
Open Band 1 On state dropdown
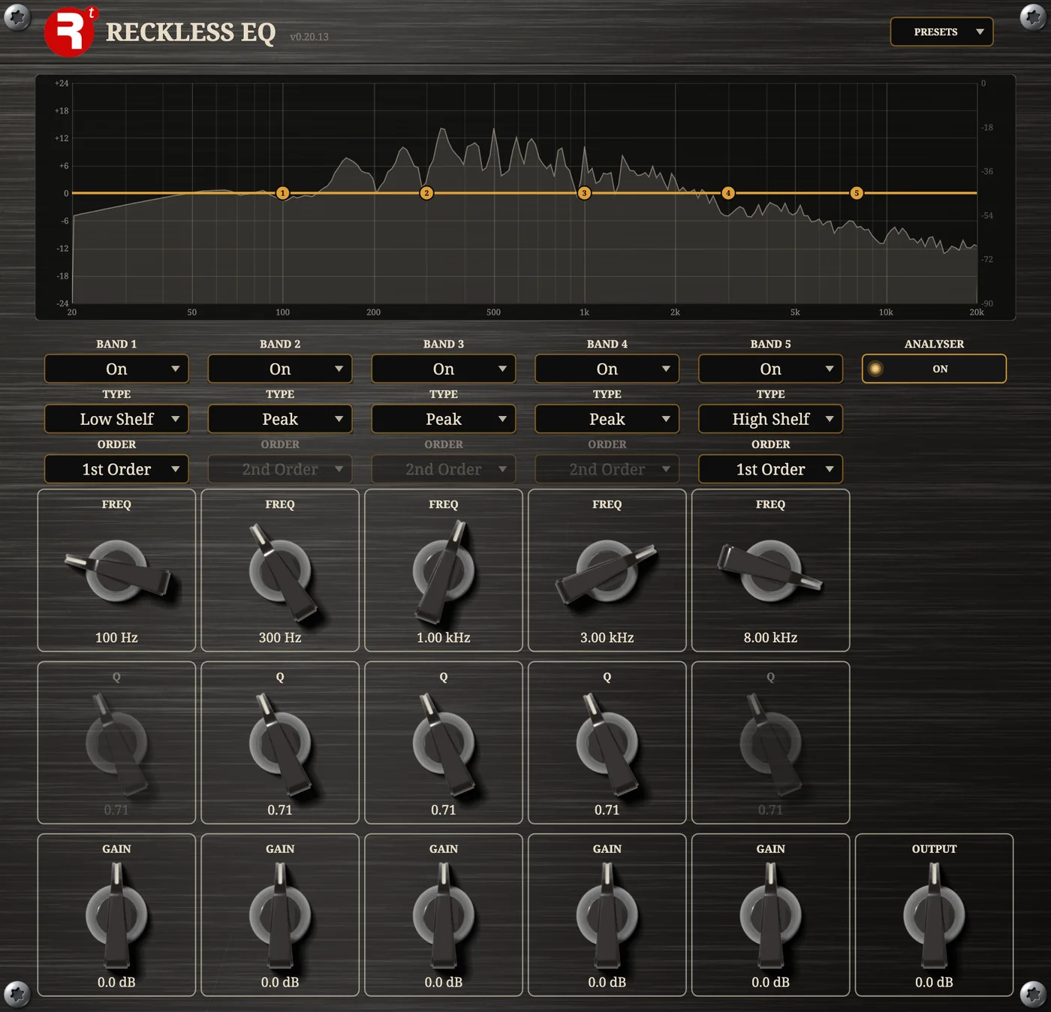click(116, 369)
